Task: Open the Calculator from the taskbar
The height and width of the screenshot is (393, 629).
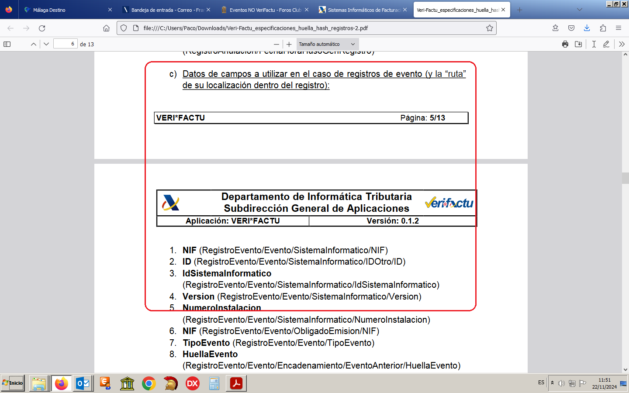Action: pos(214,383)
